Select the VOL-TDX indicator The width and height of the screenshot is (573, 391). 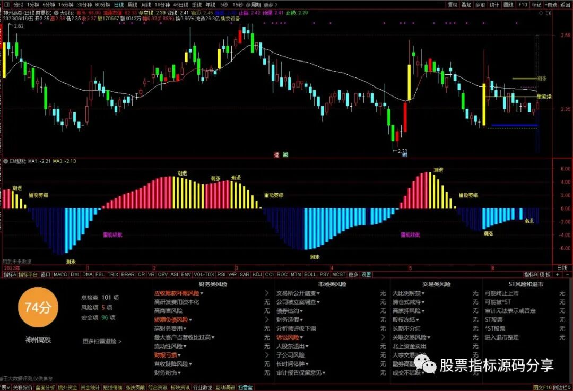point(204,274)
